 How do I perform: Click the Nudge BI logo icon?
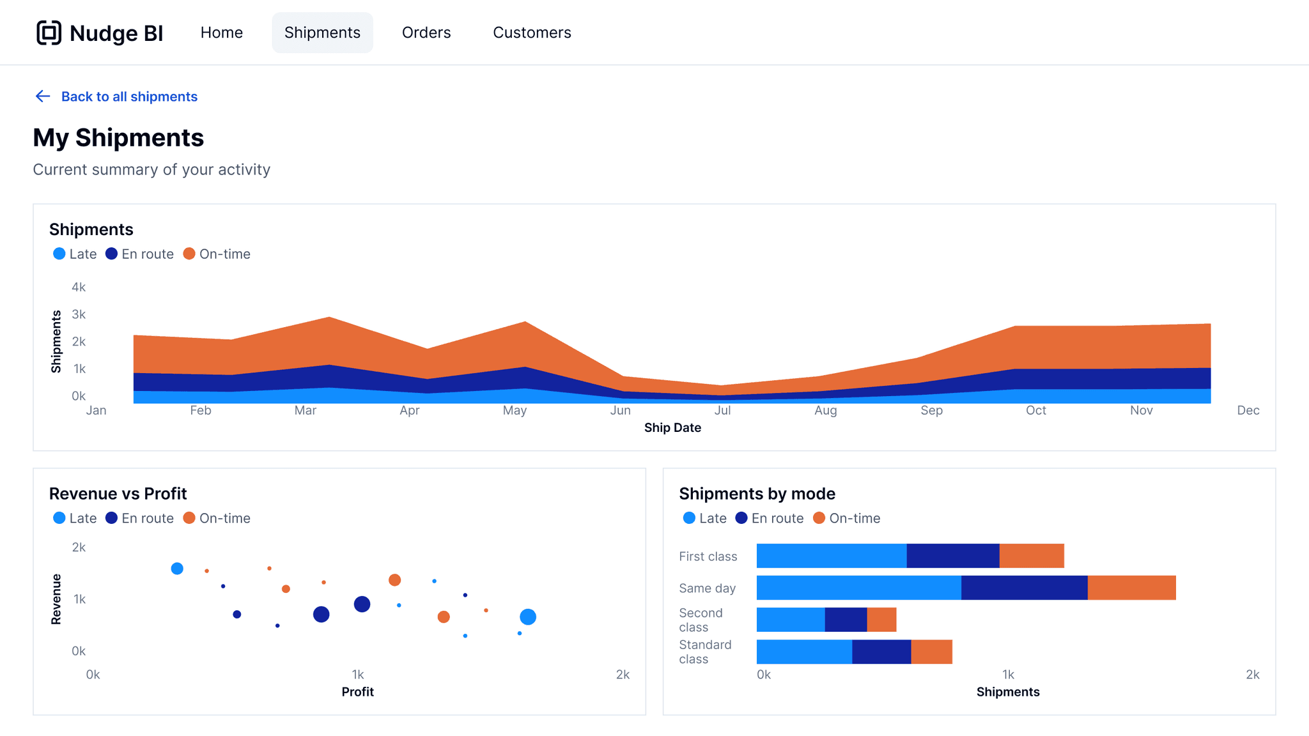pos(49,33)
